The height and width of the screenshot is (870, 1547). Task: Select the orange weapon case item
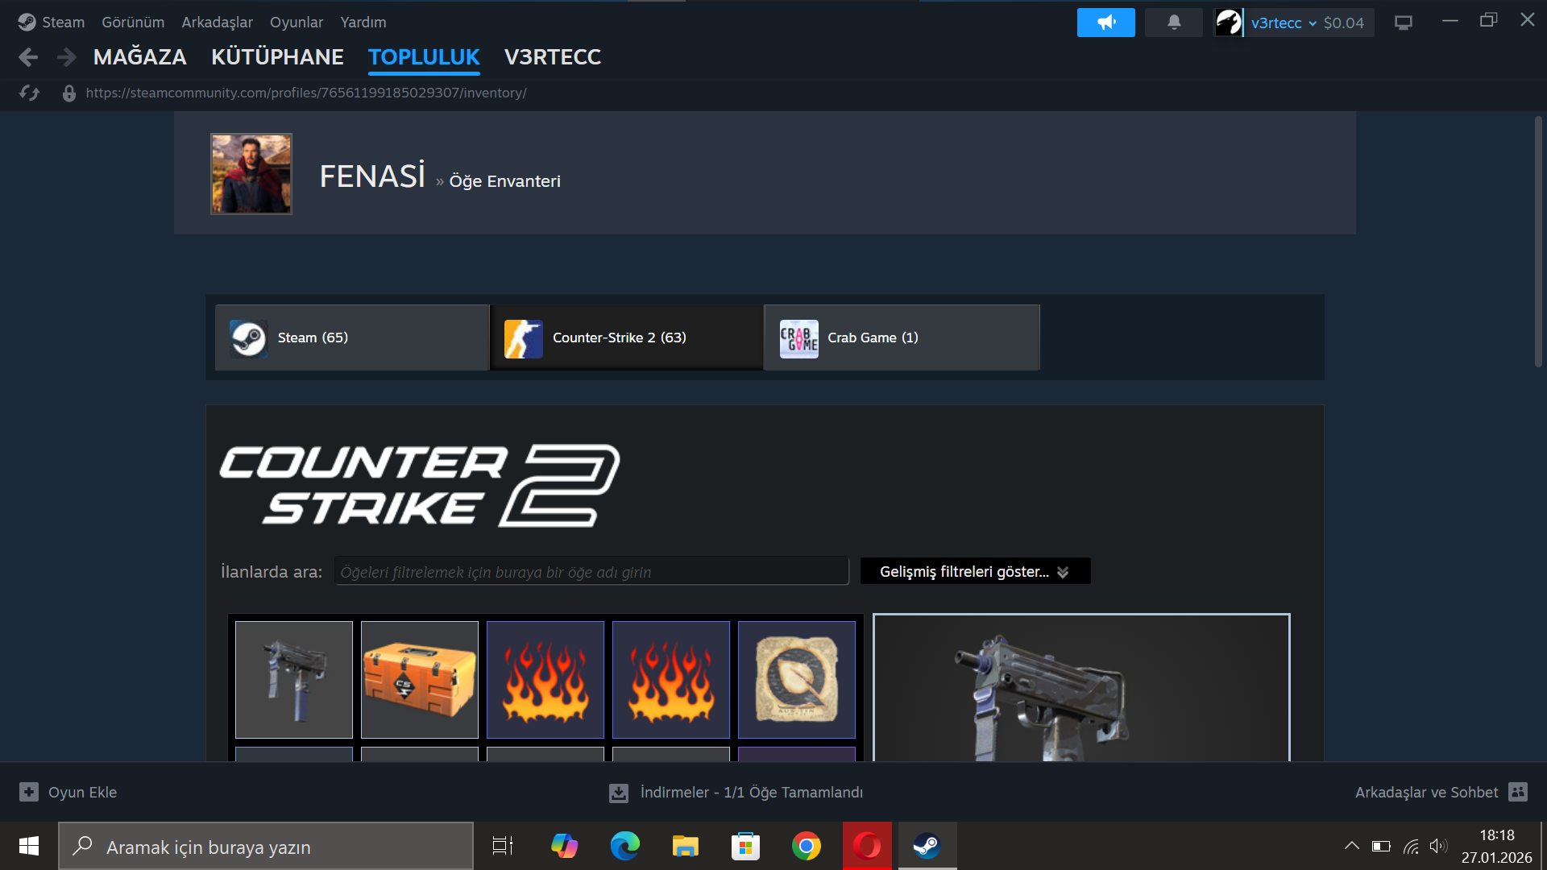(419, 679)
